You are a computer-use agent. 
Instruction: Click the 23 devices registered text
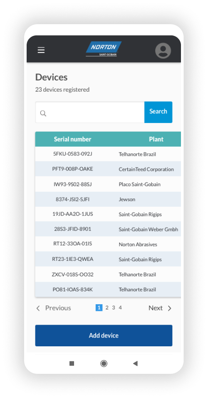coord(62,90)
